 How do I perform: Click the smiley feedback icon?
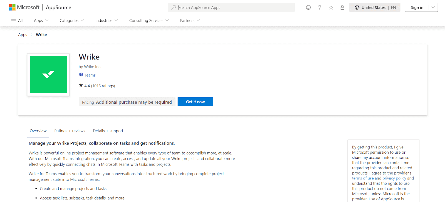308,8
